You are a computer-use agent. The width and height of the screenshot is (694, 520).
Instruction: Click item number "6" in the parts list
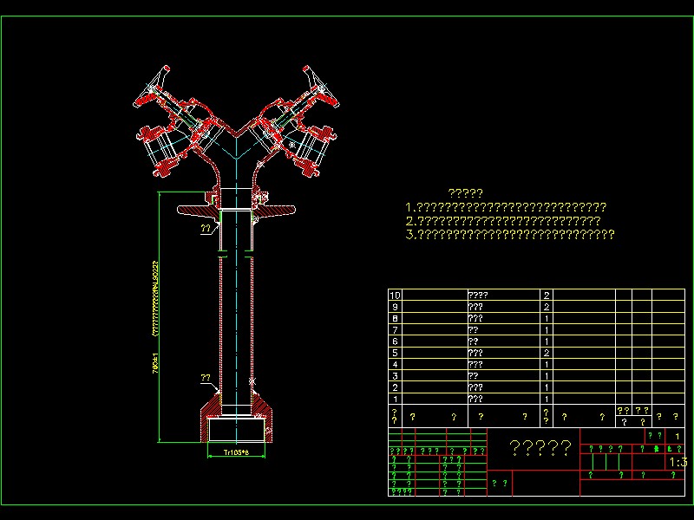395,341
